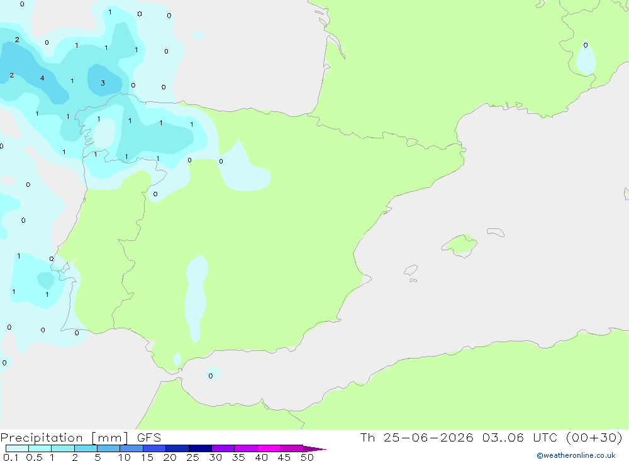This screenshot has width=629, height=461.
Task: Click the '0.1' legend scale label
Action: (11, 457)
